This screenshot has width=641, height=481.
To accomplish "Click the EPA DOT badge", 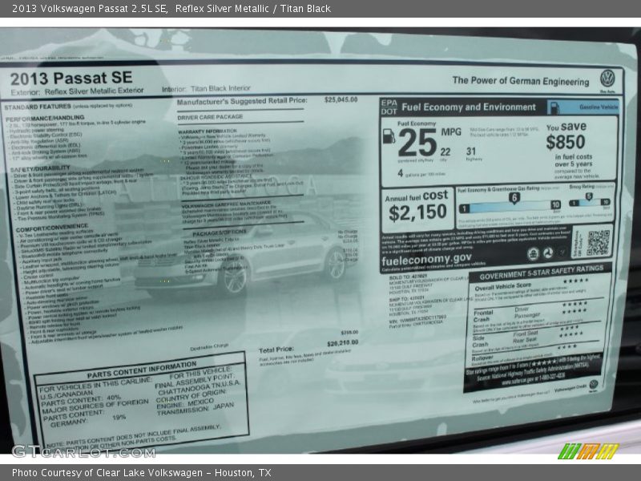I will [389, 107].
